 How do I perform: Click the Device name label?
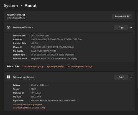click(19, 36)
